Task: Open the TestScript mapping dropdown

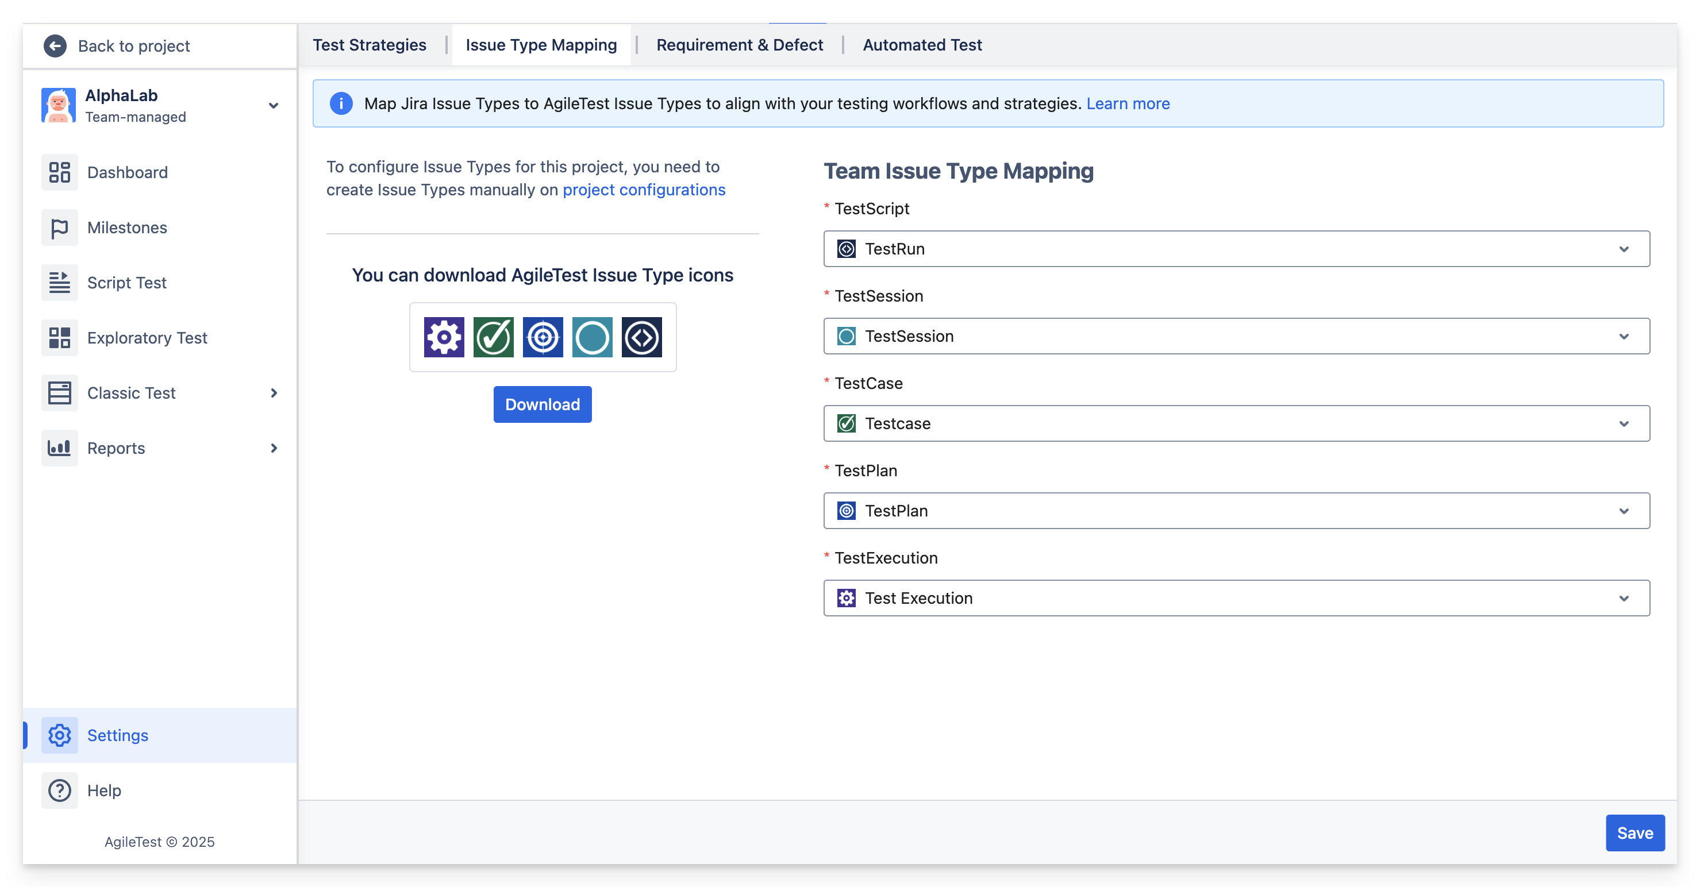Action: tap(1236, 249)
